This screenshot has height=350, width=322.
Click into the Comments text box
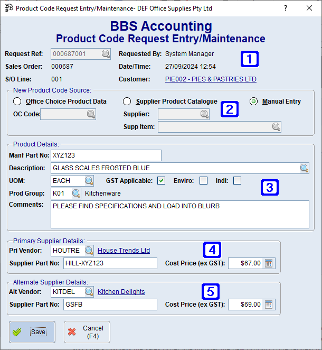coord(180,214)
